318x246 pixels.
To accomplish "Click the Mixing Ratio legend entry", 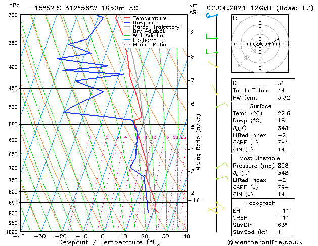I will [x=145, y=44].
